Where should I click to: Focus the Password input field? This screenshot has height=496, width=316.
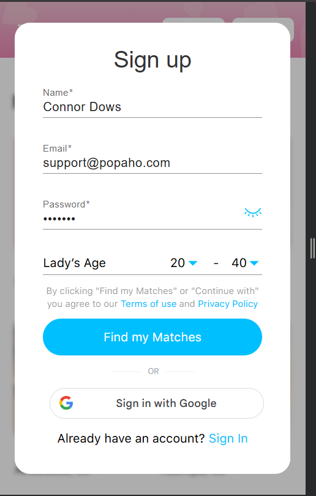click(x=142, y=219)
